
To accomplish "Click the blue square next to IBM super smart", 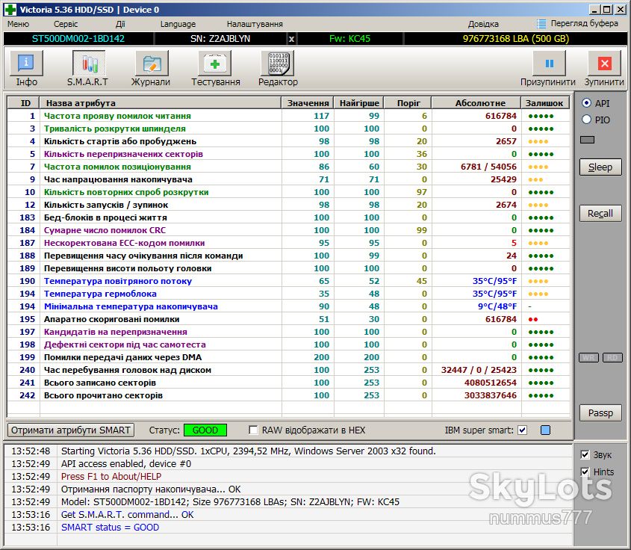I will coord(545,430).
